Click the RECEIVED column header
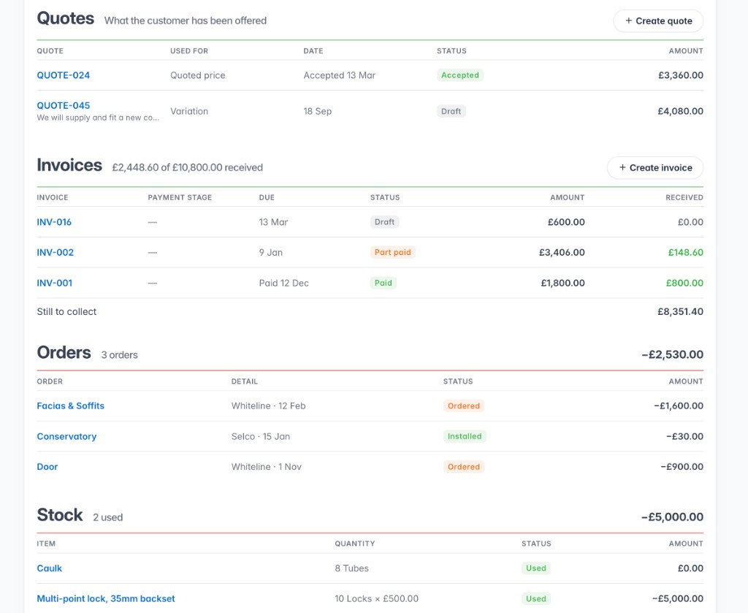 pyautogui.click(x=684, y=197)
